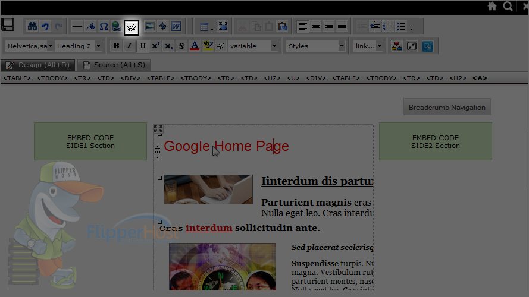Toggle bold formatting
This screenshot has height=297, width=529.
[x=117, y=46]
